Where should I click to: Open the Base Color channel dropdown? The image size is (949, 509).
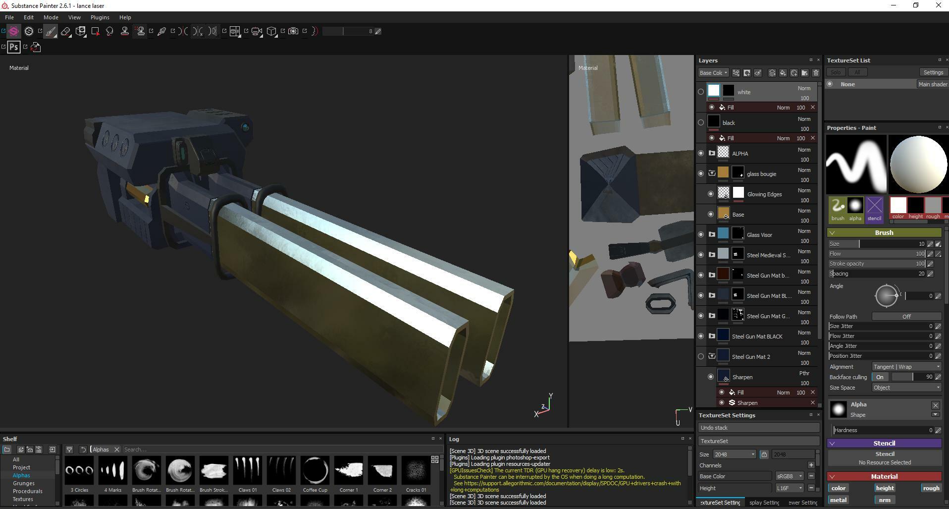[713, 73]
